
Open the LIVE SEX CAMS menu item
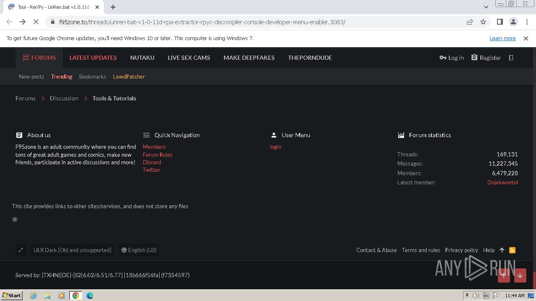click(189, 58)
